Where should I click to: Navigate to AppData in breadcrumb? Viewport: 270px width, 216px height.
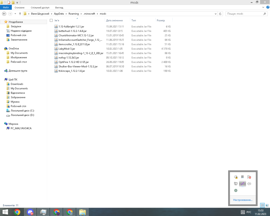pyautogui.click(x=59, y=13)
